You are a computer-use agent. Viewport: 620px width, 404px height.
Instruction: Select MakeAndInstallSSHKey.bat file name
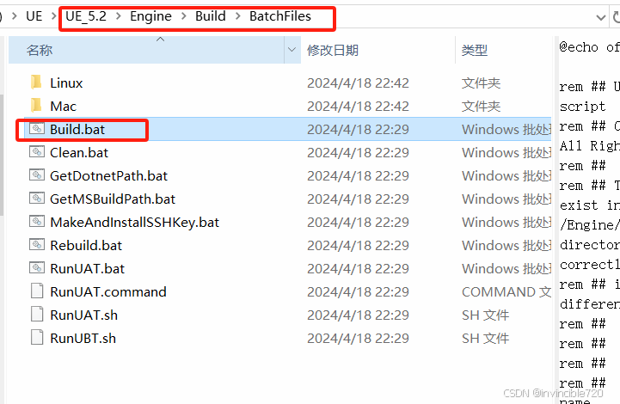coord(134,222)
